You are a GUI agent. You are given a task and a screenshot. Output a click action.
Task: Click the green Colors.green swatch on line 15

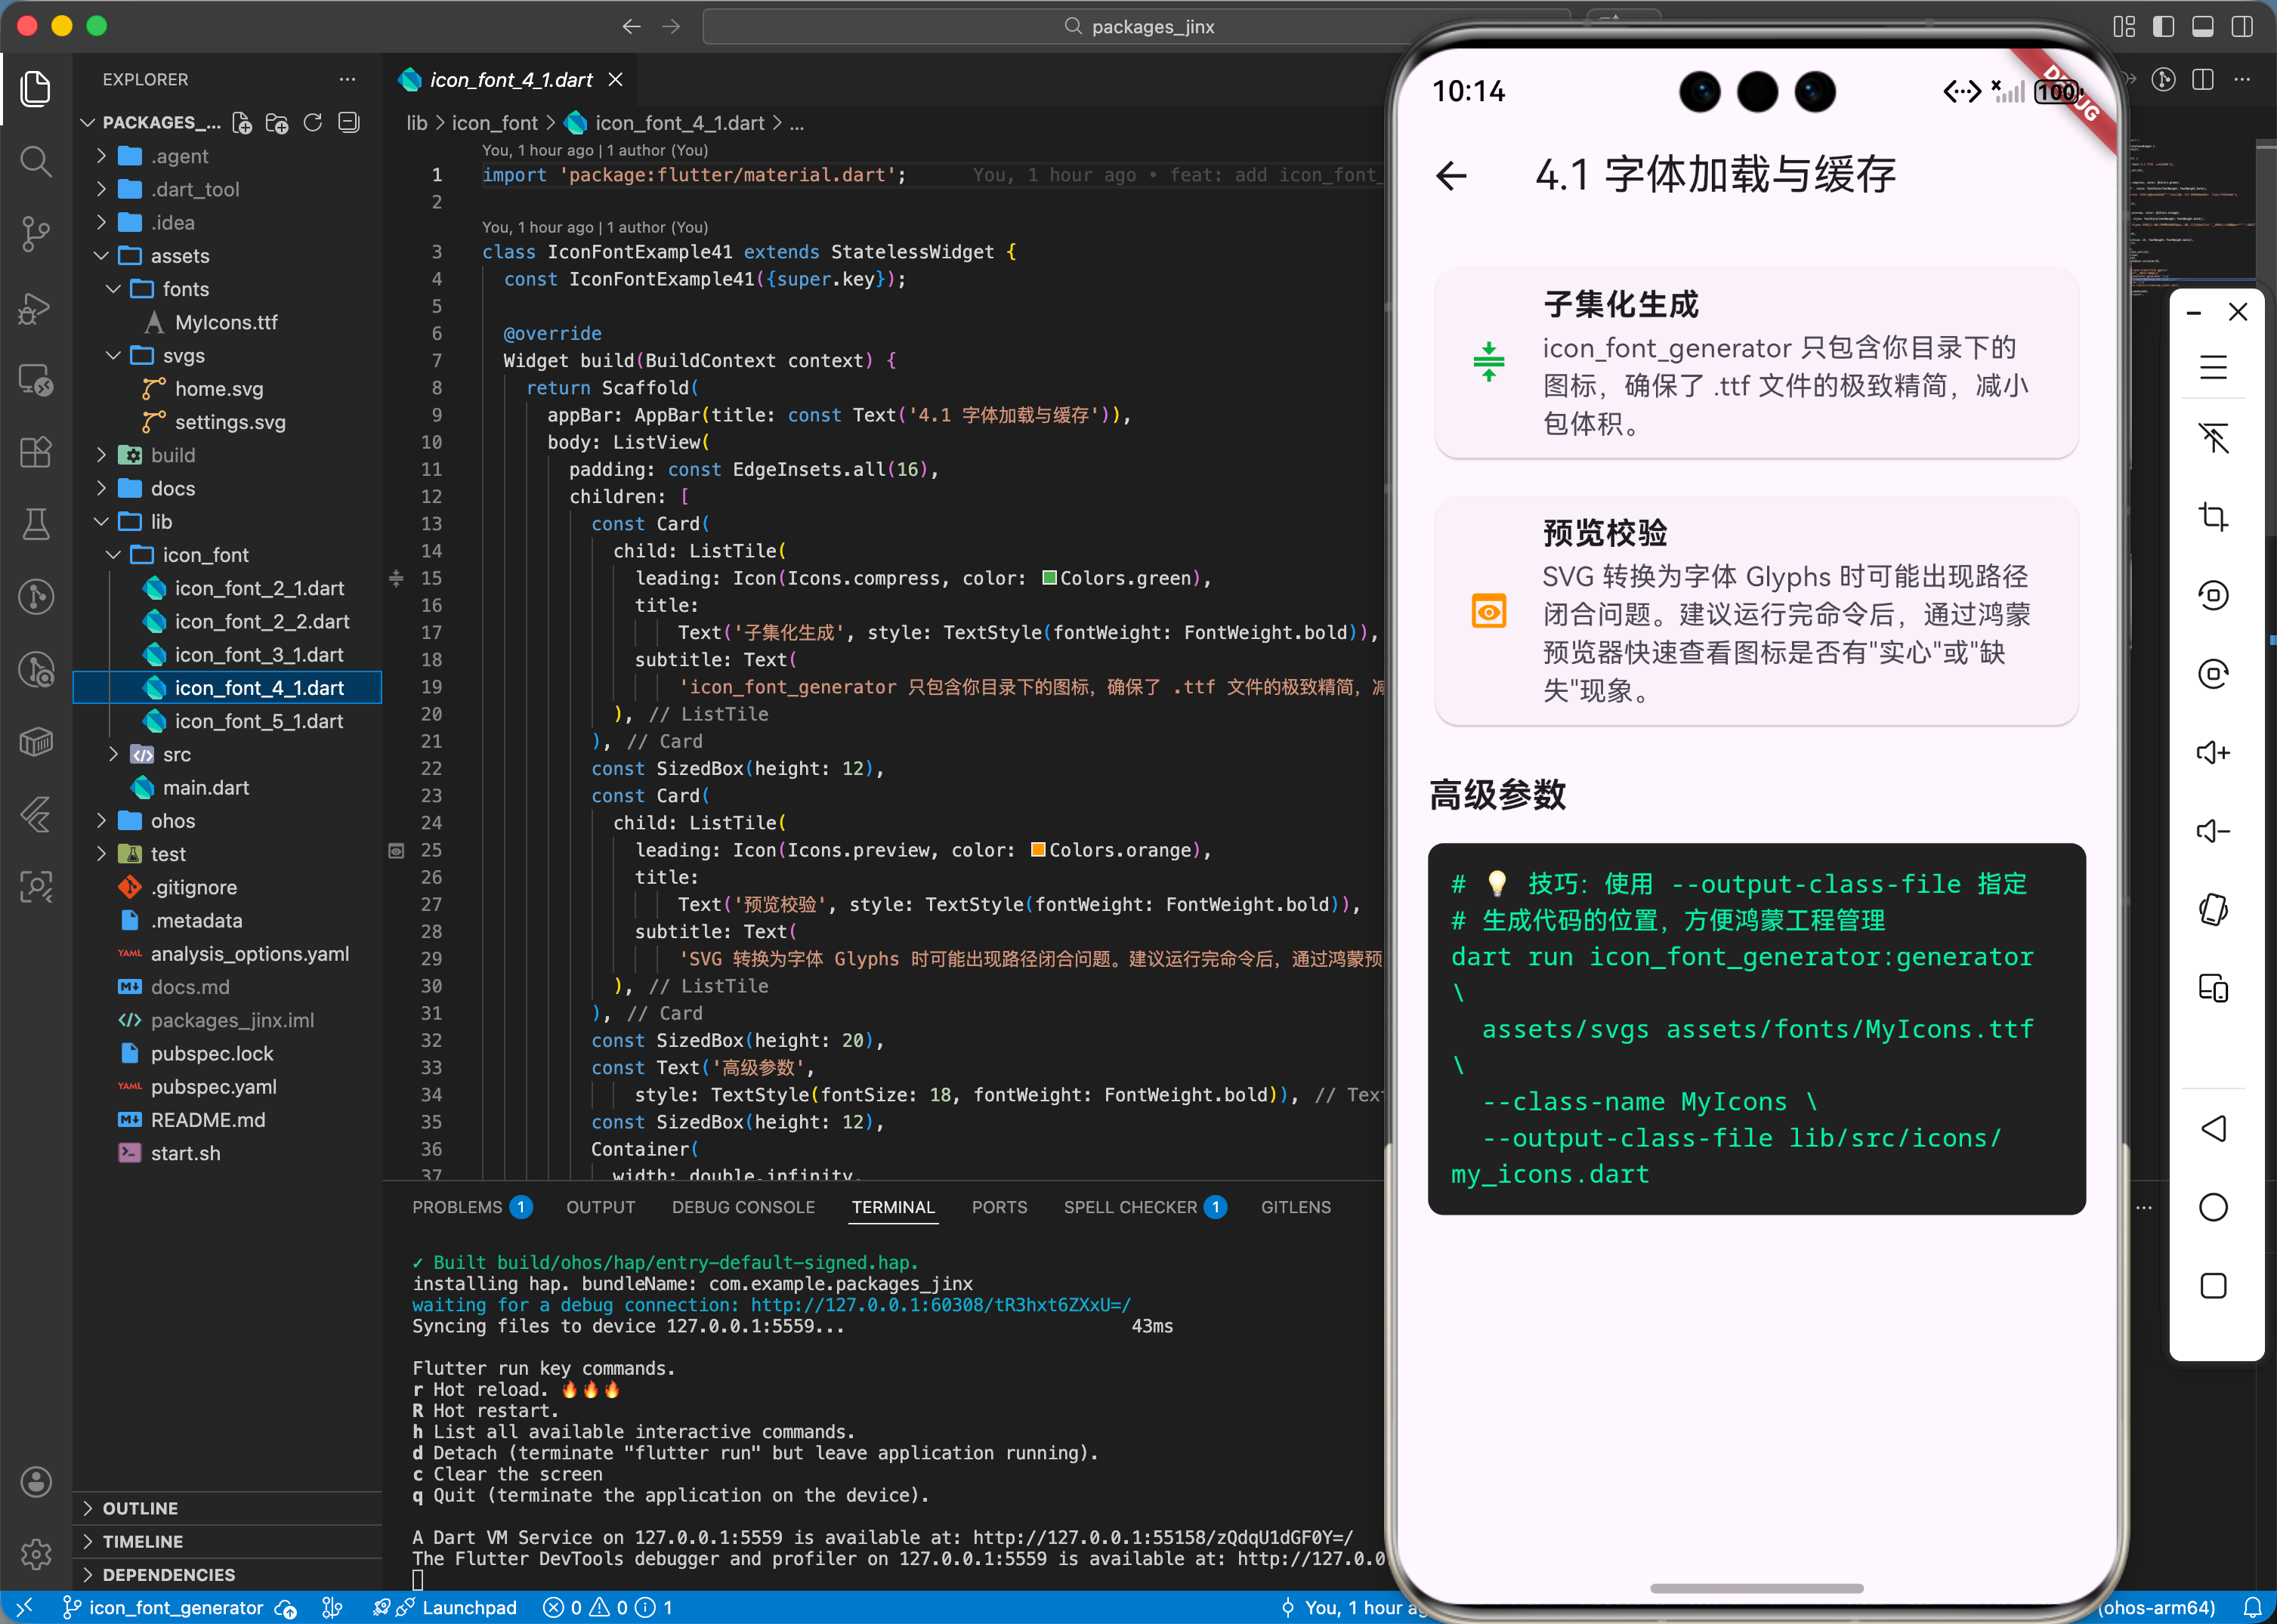(1049, 578)
